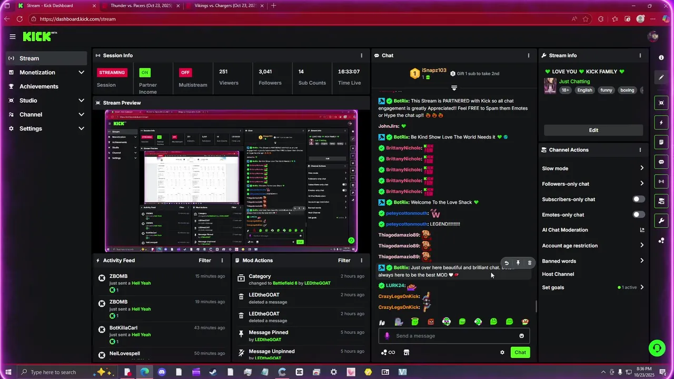674x379 pixels.
Task: Switch to Thunder vs. Pacers browser tab
Action: [141, 6]
